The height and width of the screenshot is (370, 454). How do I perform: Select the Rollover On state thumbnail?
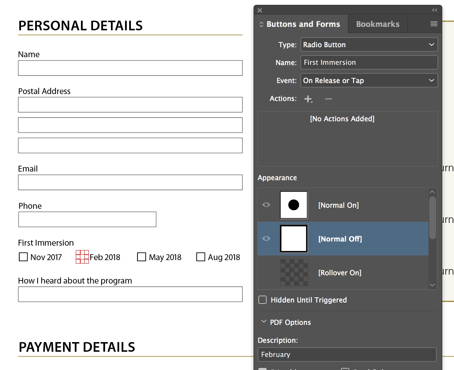(x=294, y=273)
